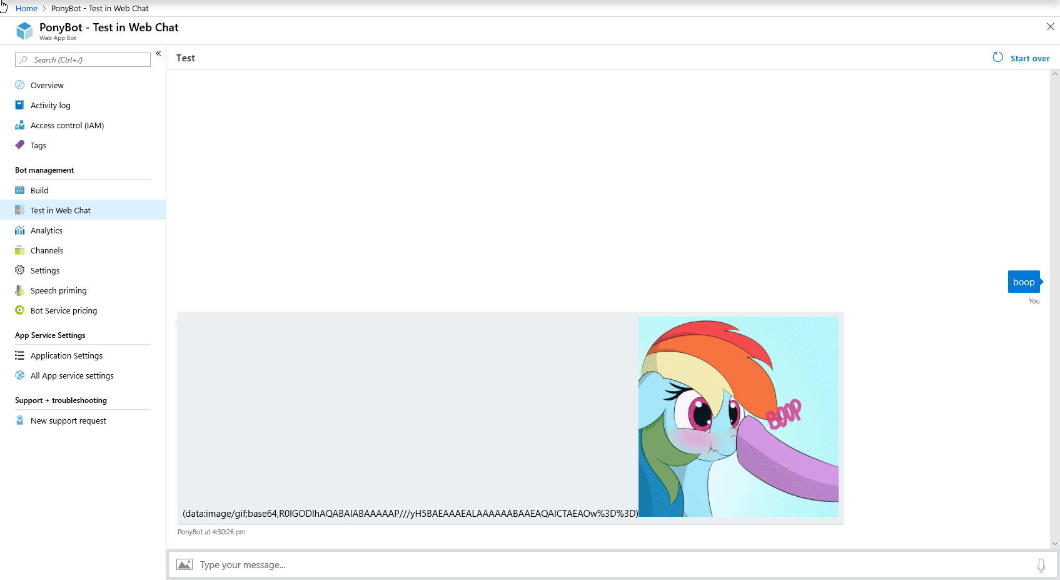Screen dimensions: 1060x580
Task: Click the Test in Web Chat icon
Action: tap(20, 210)
